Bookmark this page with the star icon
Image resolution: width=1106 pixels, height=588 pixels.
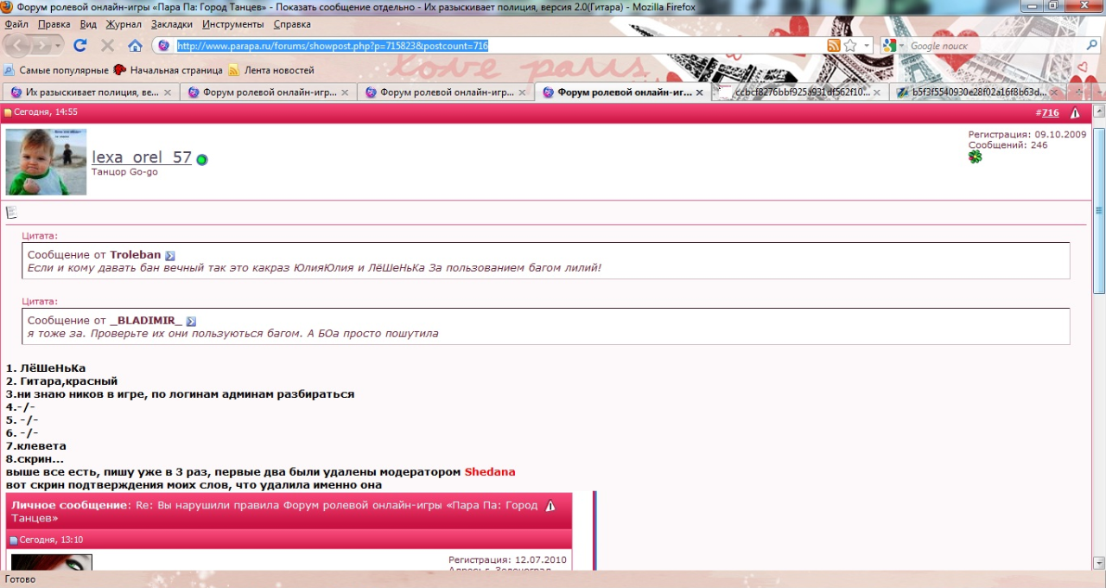(x=850, y=46)
